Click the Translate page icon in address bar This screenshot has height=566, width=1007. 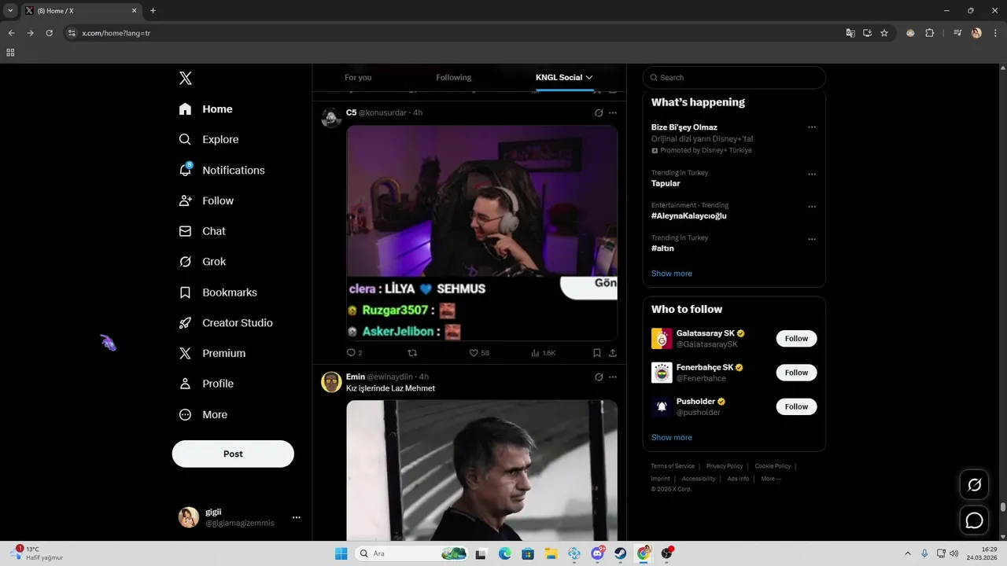pos(850,33)
